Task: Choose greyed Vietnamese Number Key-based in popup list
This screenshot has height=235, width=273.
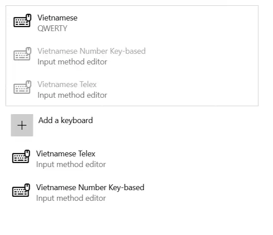Action: point(132,56)
